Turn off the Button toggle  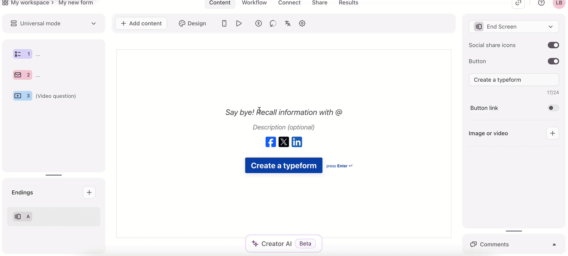(553, 61)
